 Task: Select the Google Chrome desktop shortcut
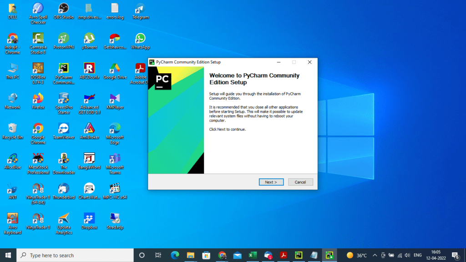38,134
